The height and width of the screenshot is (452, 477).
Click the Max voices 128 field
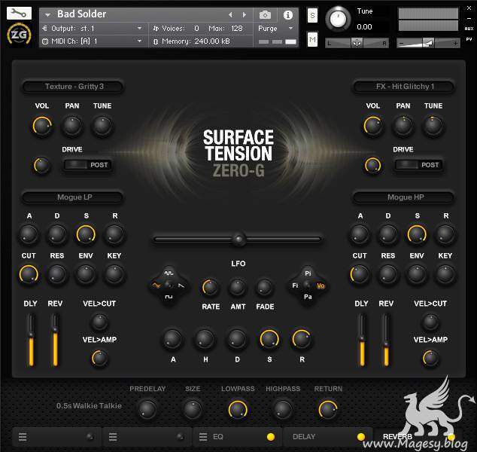coord(237,29)
